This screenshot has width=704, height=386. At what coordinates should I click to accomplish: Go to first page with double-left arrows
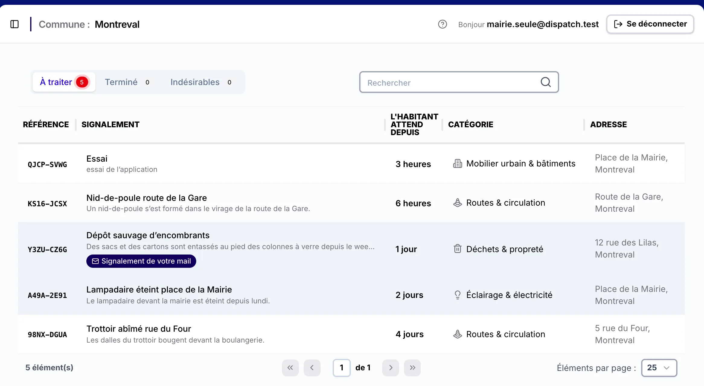coord(290,368)
